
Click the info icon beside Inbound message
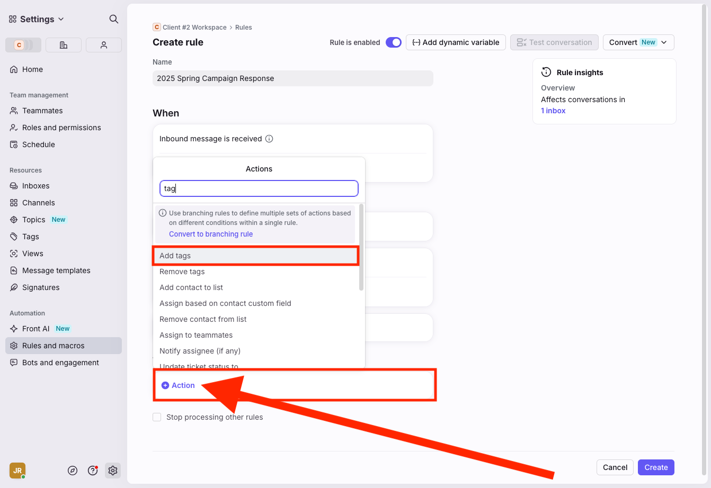269,139
